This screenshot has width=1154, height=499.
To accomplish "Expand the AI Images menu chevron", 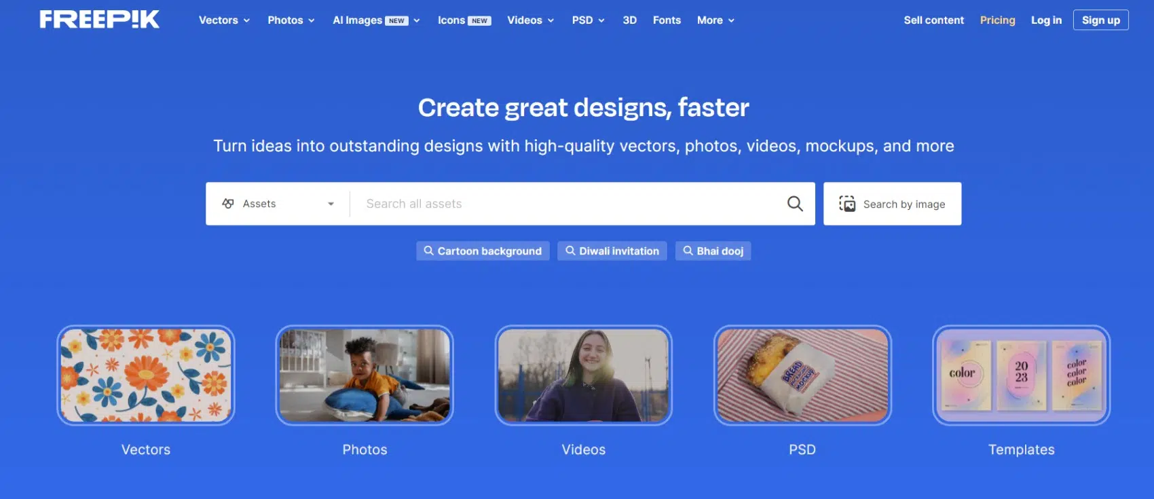I will (417, 21).
